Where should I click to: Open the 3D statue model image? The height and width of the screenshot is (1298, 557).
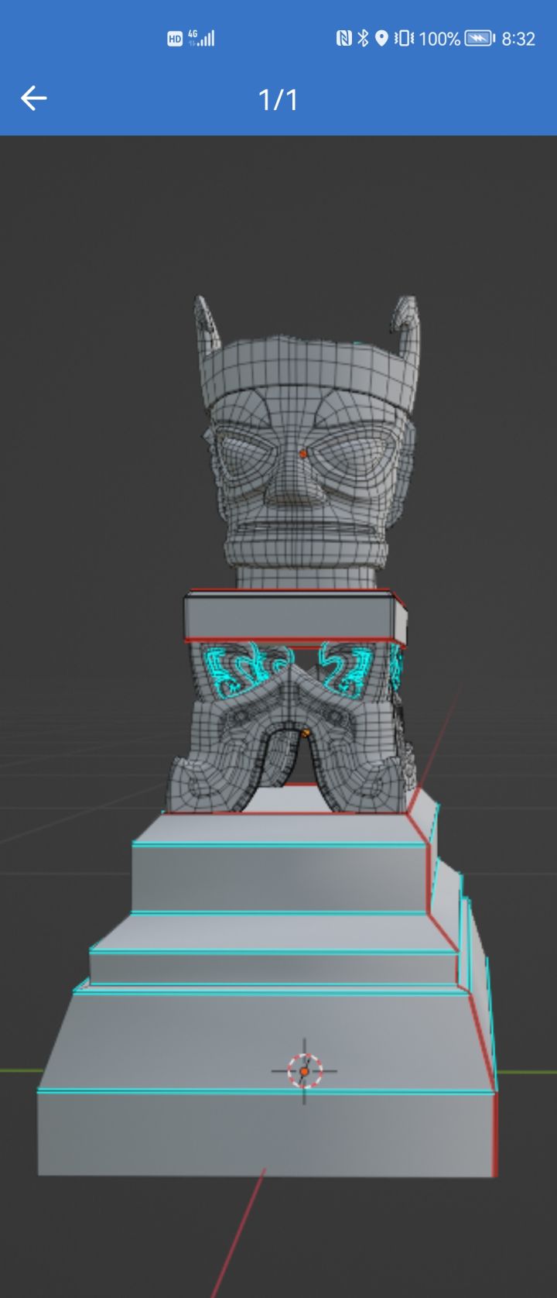point(278,716)
